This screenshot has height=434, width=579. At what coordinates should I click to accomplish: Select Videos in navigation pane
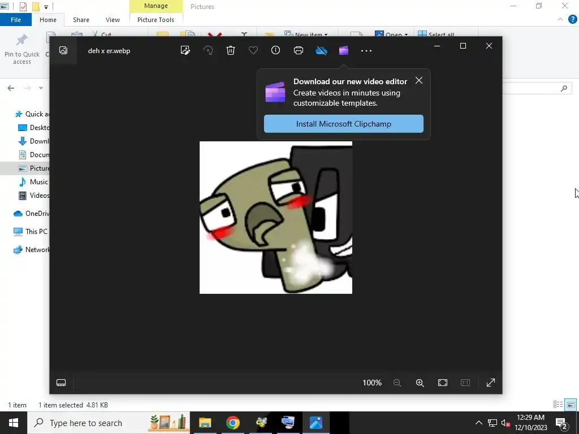point(33,196)
